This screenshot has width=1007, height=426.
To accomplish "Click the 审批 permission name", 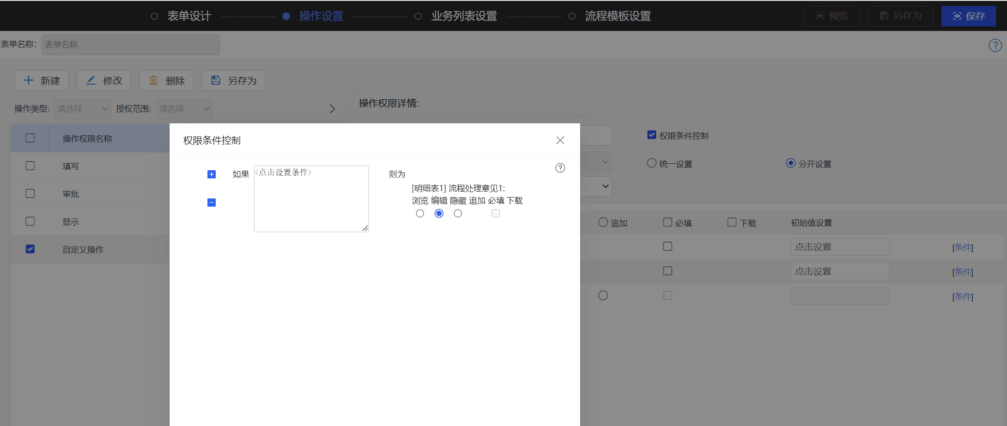I will click(71, 194).
